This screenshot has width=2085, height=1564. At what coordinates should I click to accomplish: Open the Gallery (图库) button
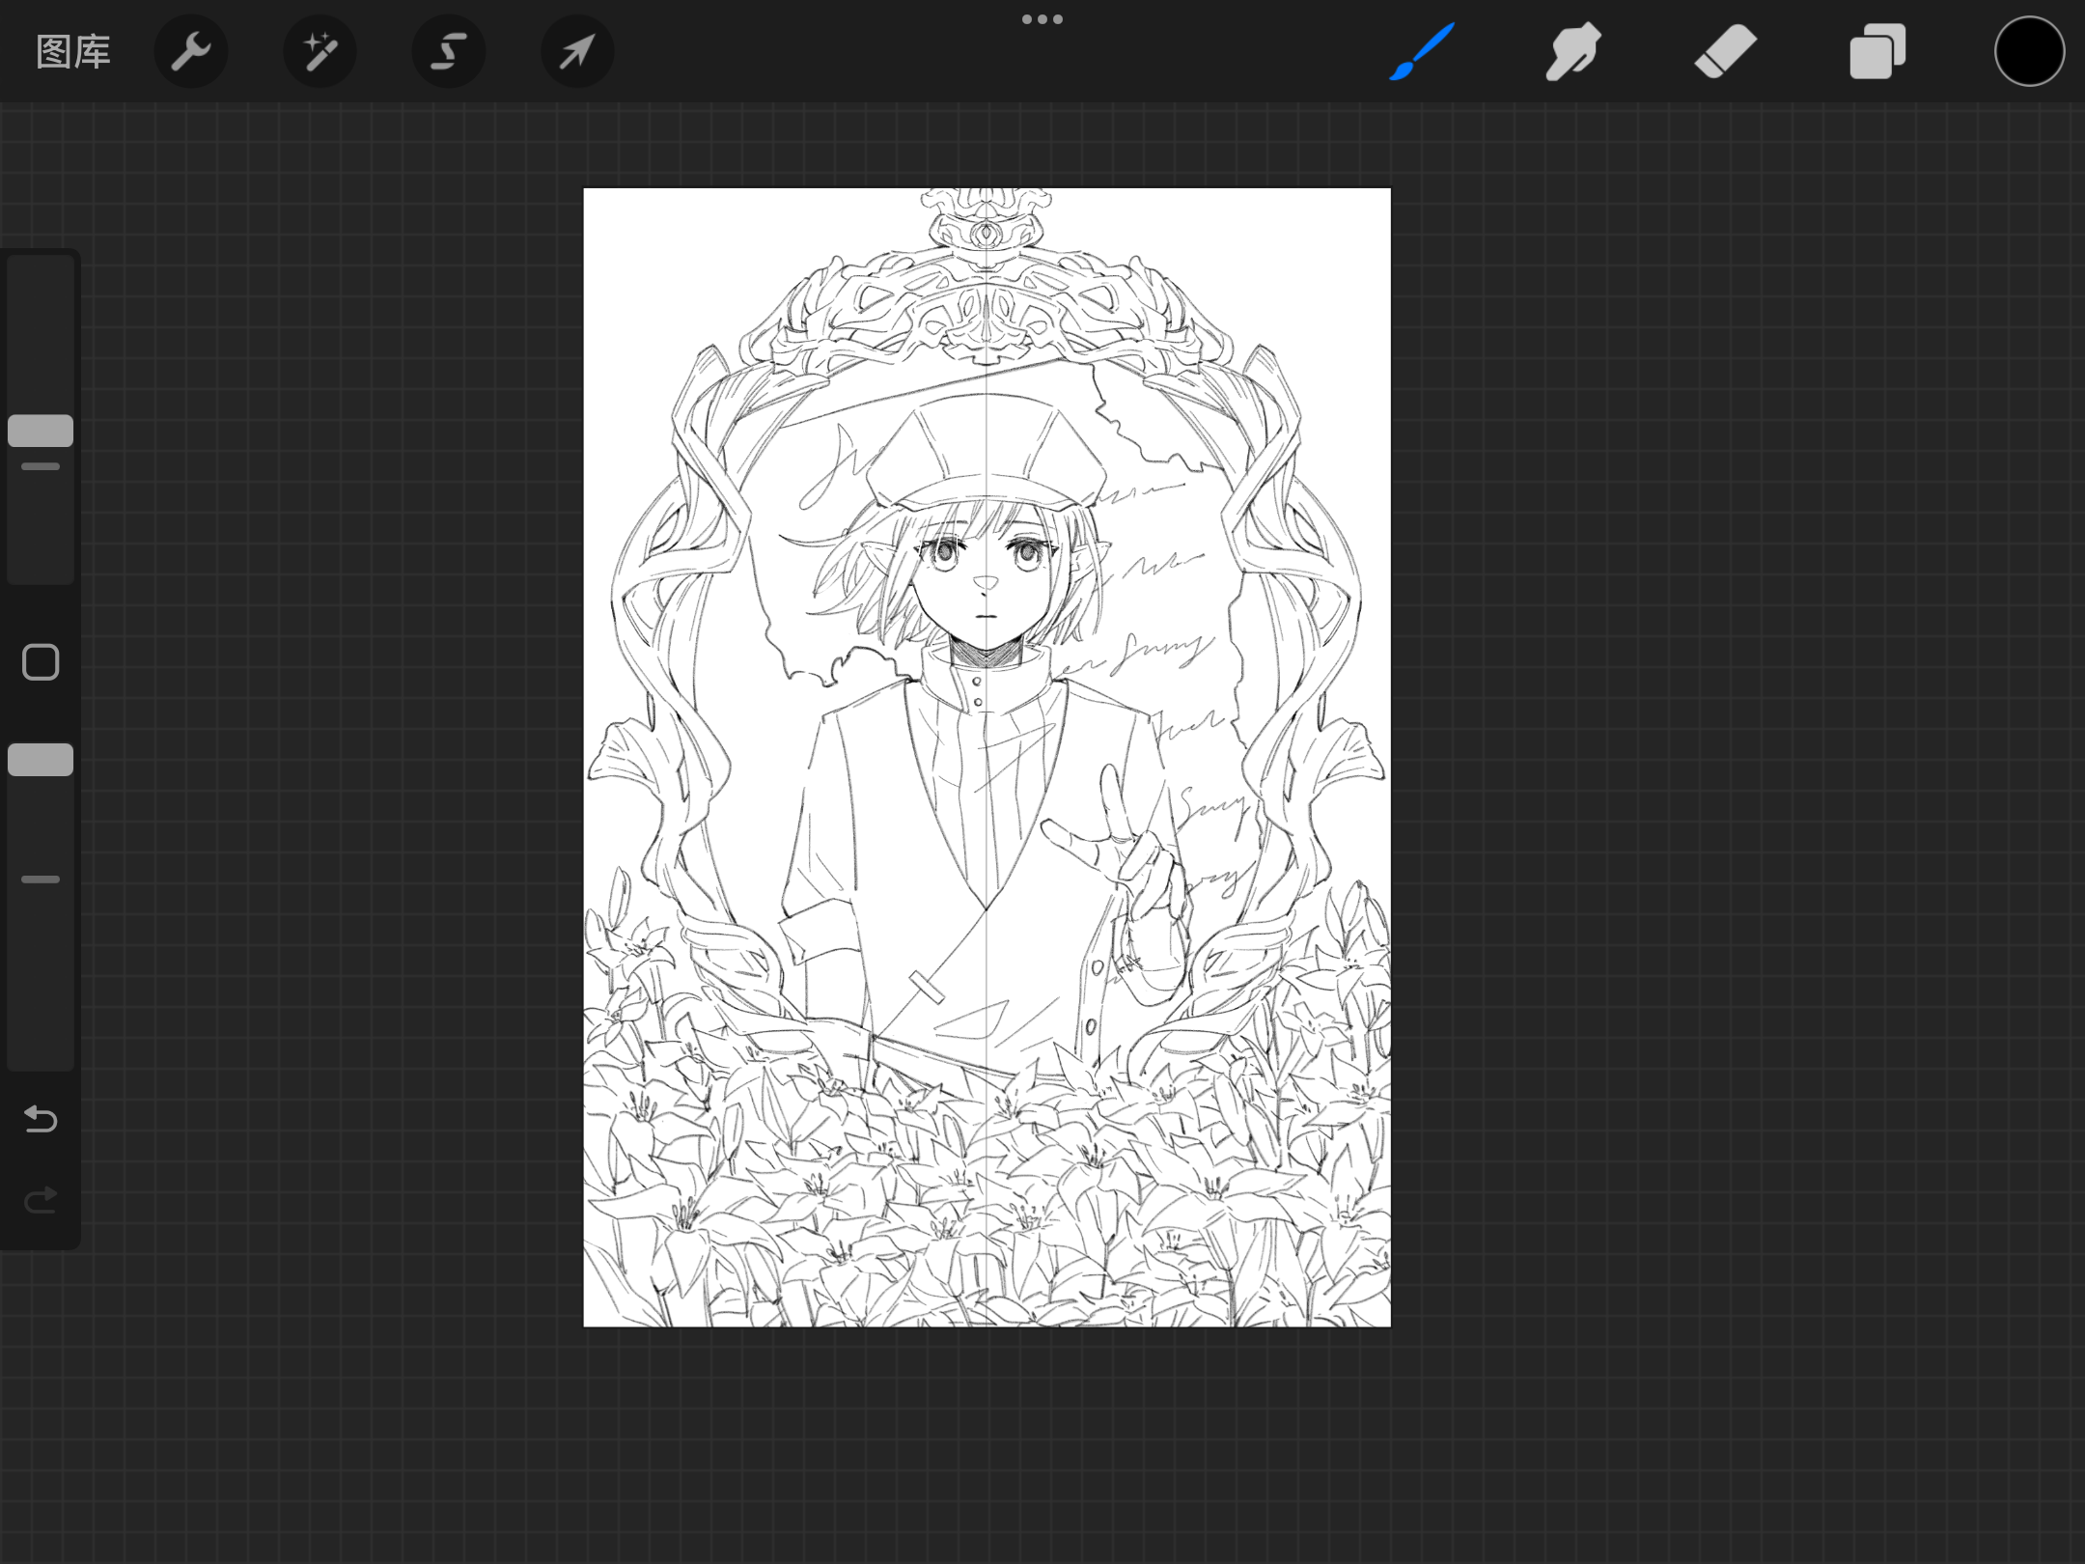click(x=73, y=52)
